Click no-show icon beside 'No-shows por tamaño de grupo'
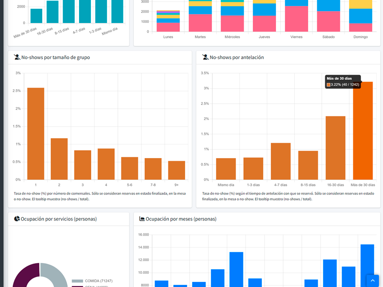This screenshot has height=287, width=383. tap(17, 57)
